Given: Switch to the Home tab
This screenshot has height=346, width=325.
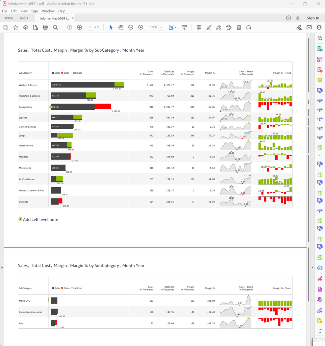Looking at the screenshot, I should pyautogui.click(x=8, y=18).
